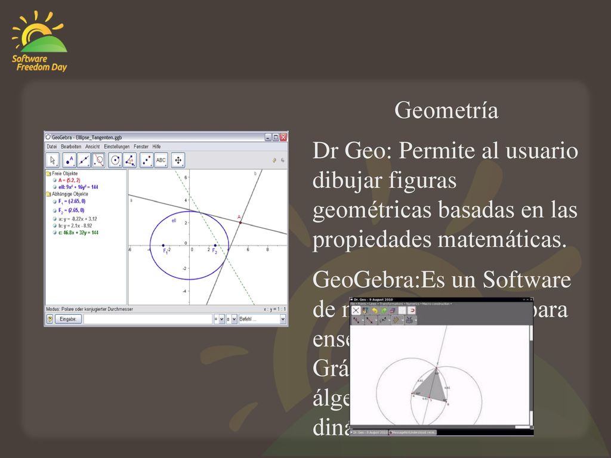The height and width of the screenshot is (458, 611).
Task: Select the Line through two points tool
Action: pyautogui.click(x=84, y=160)
